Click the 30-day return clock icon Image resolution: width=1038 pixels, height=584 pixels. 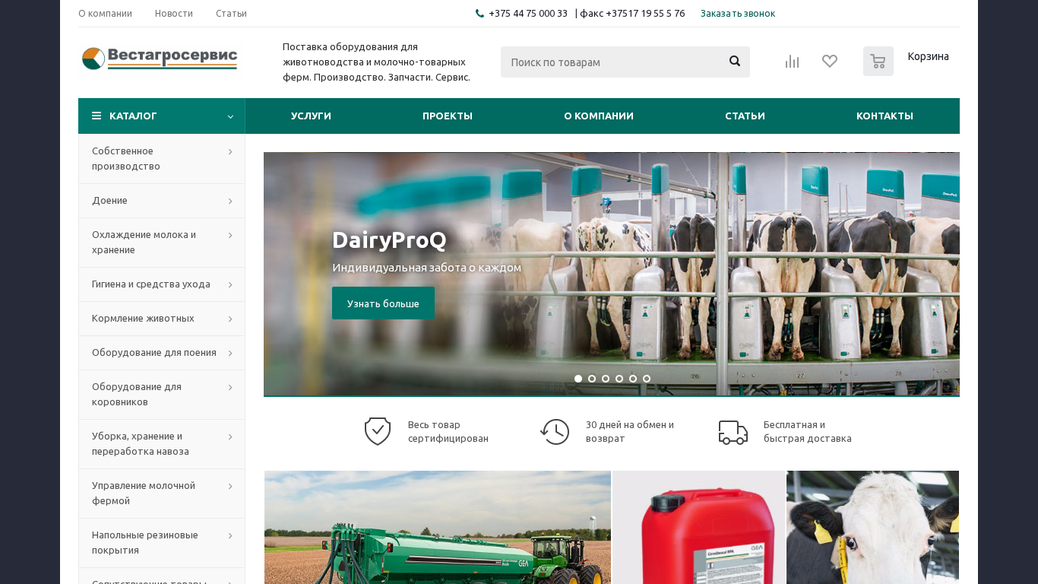click(555, 432)
